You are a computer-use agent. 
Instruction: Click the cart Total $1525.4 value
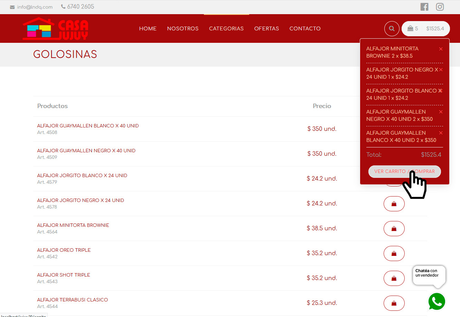[x=431, y=155]
